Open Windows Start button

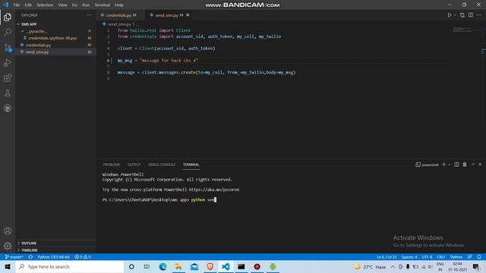(8, 266)
